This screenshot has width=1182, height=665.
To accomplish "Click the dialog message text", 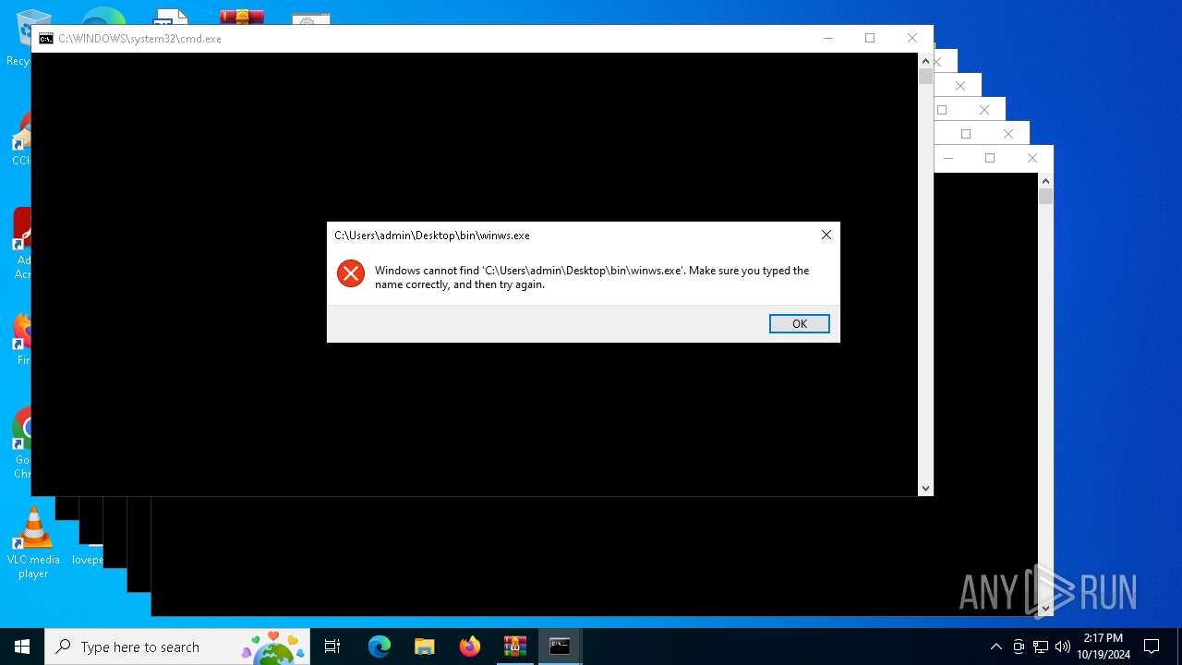I will (x=592, y=277).
